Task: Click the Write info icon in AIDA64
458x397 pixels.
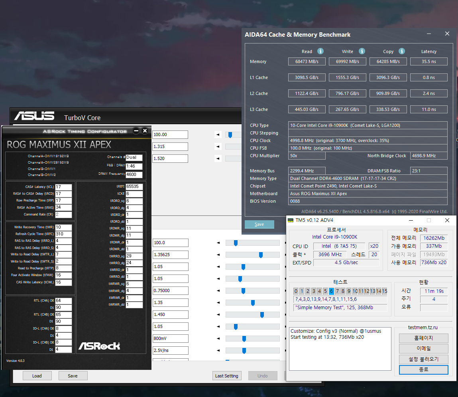Action: click(362, 51)
